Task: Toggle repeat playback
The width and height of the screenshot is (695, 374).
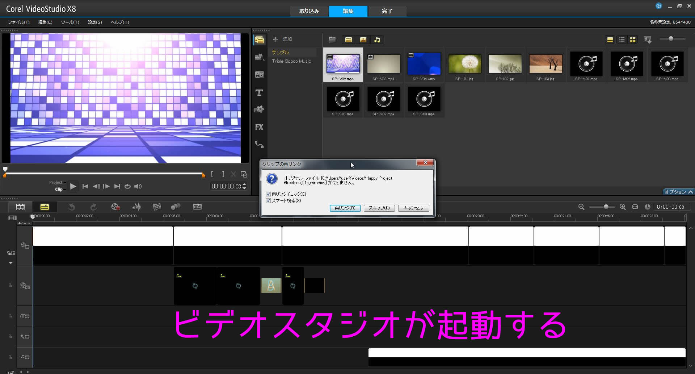Action: tap(127, 186)
